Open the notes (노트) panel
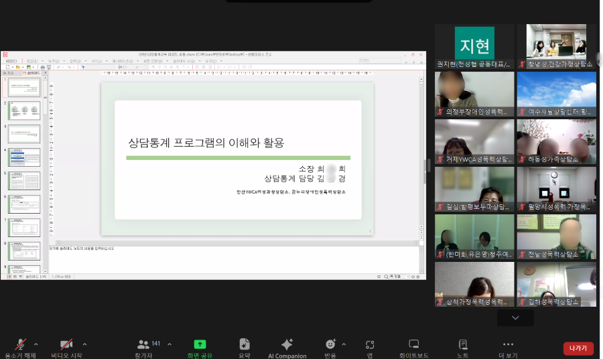This screenshot has width=603, height=359. 462,344
